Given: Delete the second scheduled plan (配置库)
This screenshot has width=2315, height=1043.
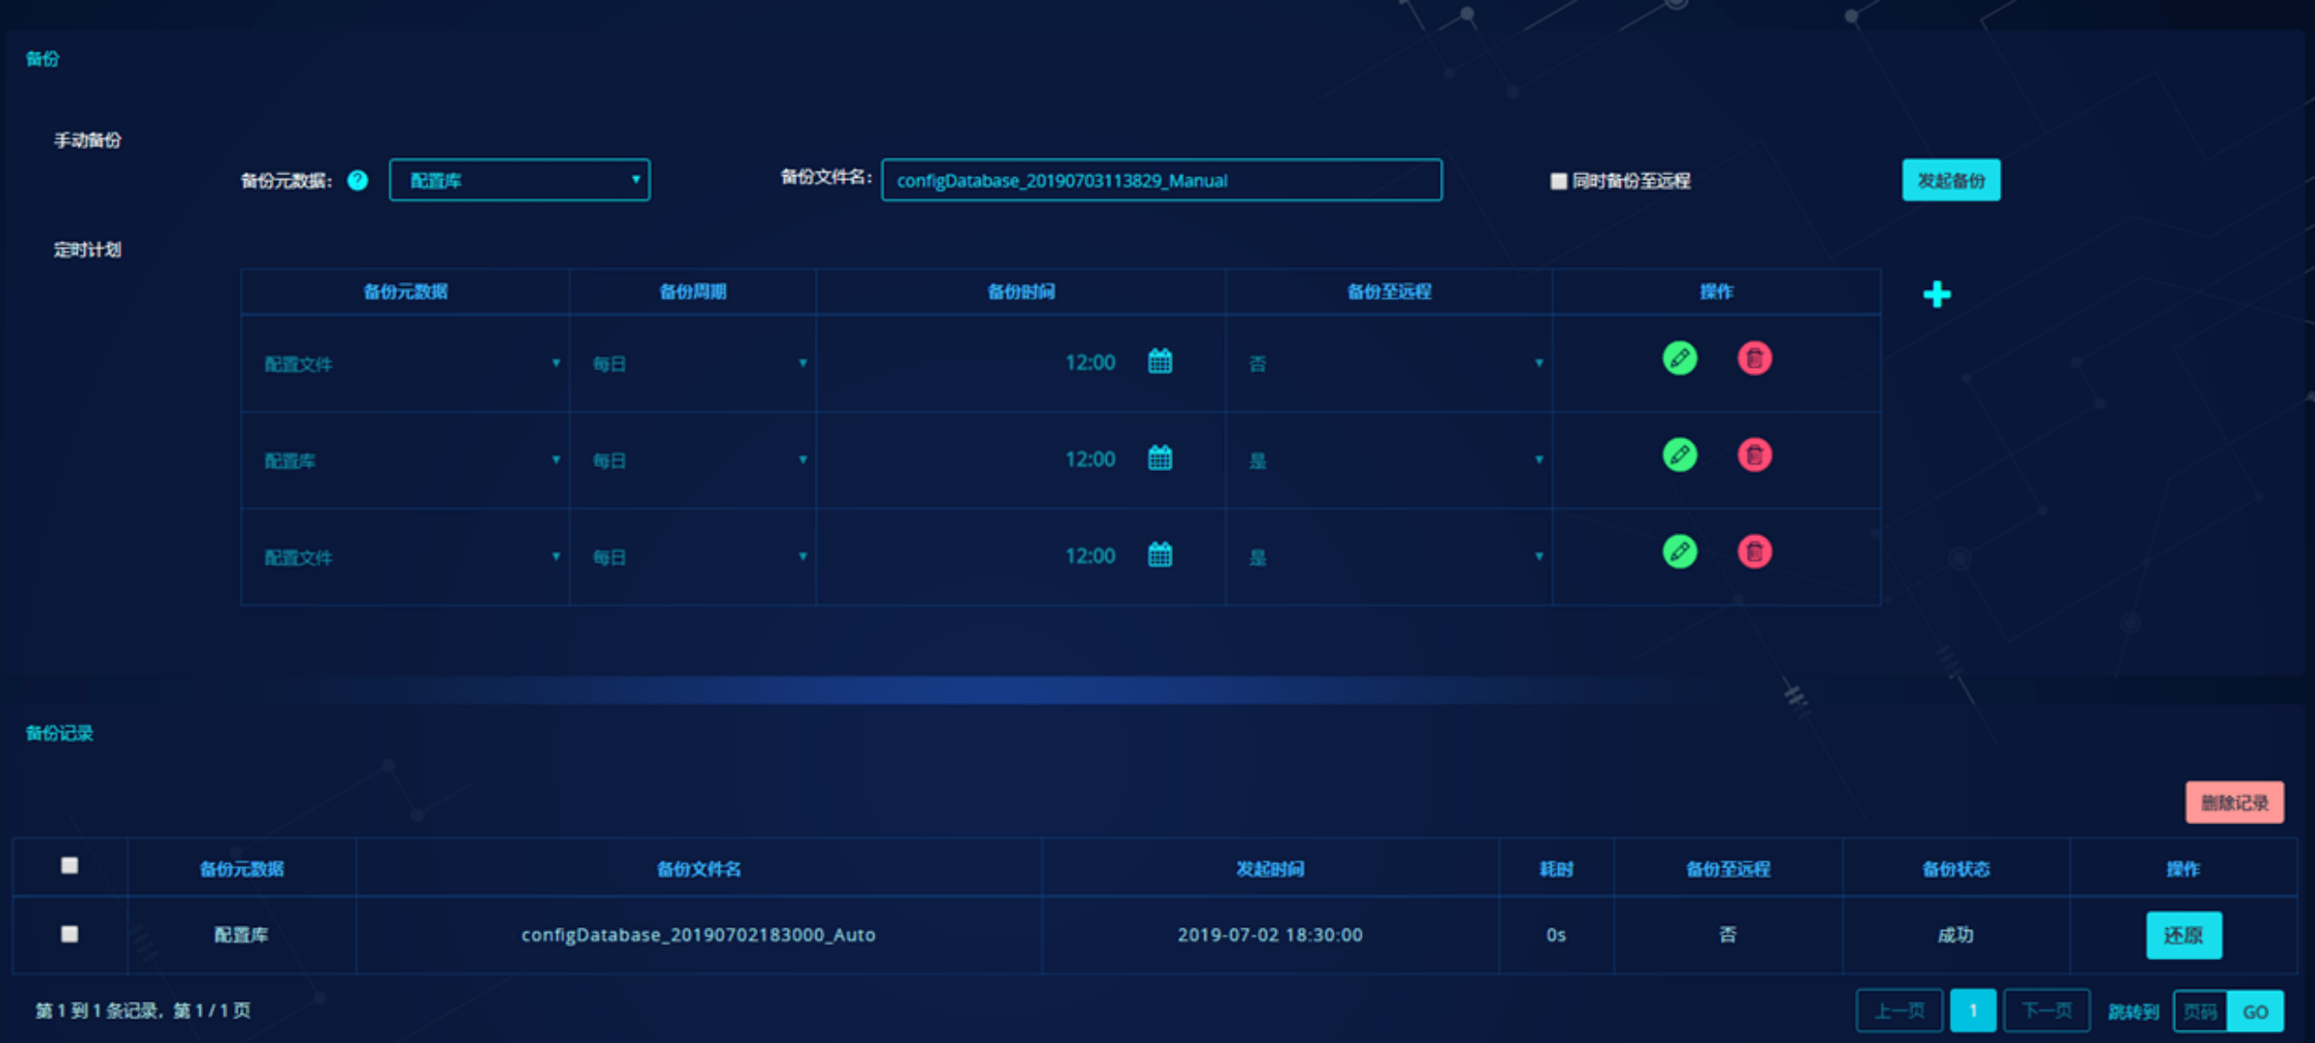Looking at the screenshot, I should 1753,455.
